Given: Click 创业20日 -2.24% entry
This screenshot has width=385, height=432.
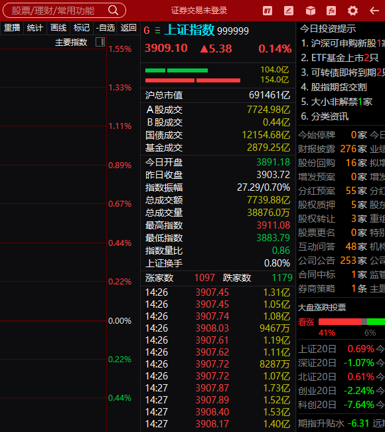Looking at the screenshot, I should (337, 391).
